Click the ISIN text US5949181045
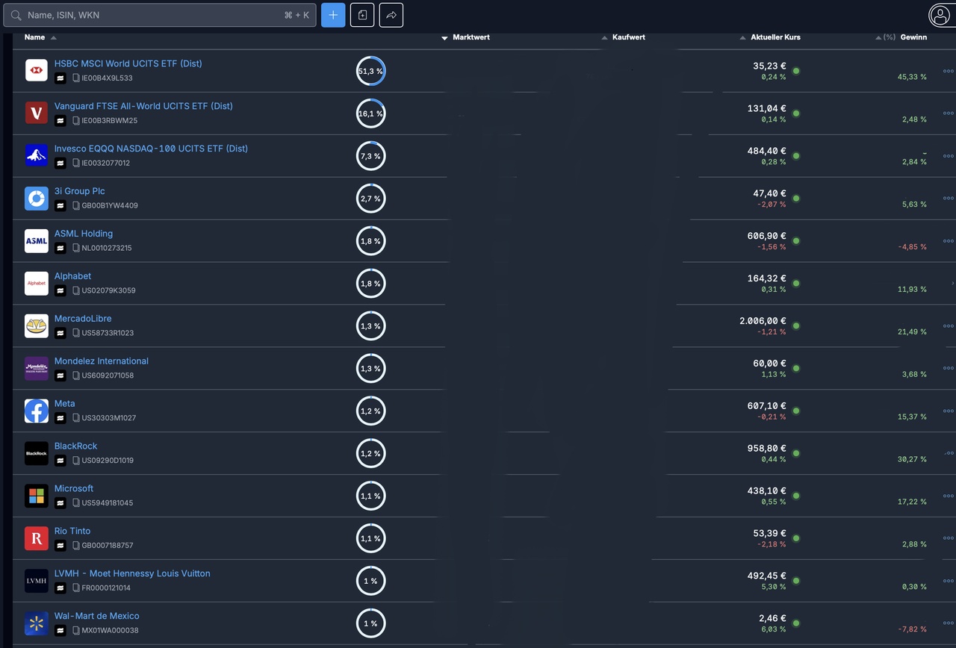This screenshot has height=648, width=956. click(x=108, y=503)
